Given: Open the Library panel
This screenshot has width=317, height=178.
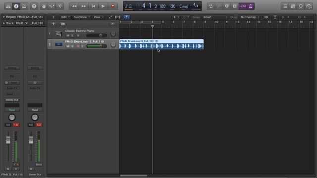Looking at the screenshot, I should pos(8,6).
